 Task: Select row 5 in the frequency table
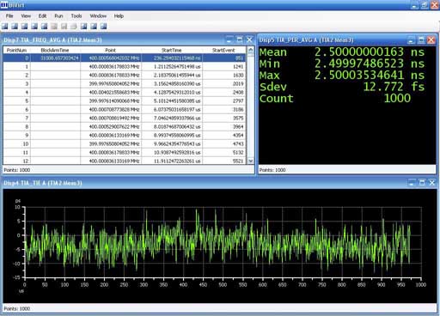125,101
